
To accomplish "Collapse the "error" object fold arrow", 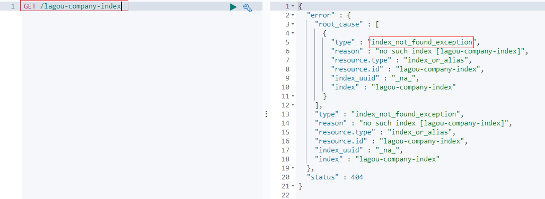I will [x=293, y=15].
